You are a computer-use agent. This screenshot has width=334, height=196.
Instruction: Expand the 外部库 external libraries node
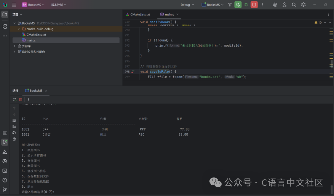15,46
